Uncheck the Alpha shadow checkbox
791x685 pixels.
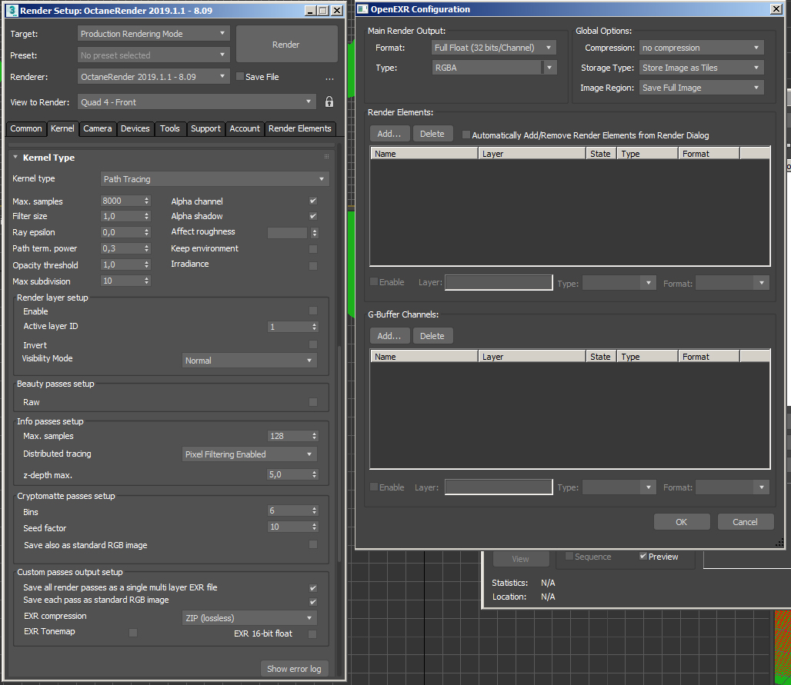[x=312, y=216]
